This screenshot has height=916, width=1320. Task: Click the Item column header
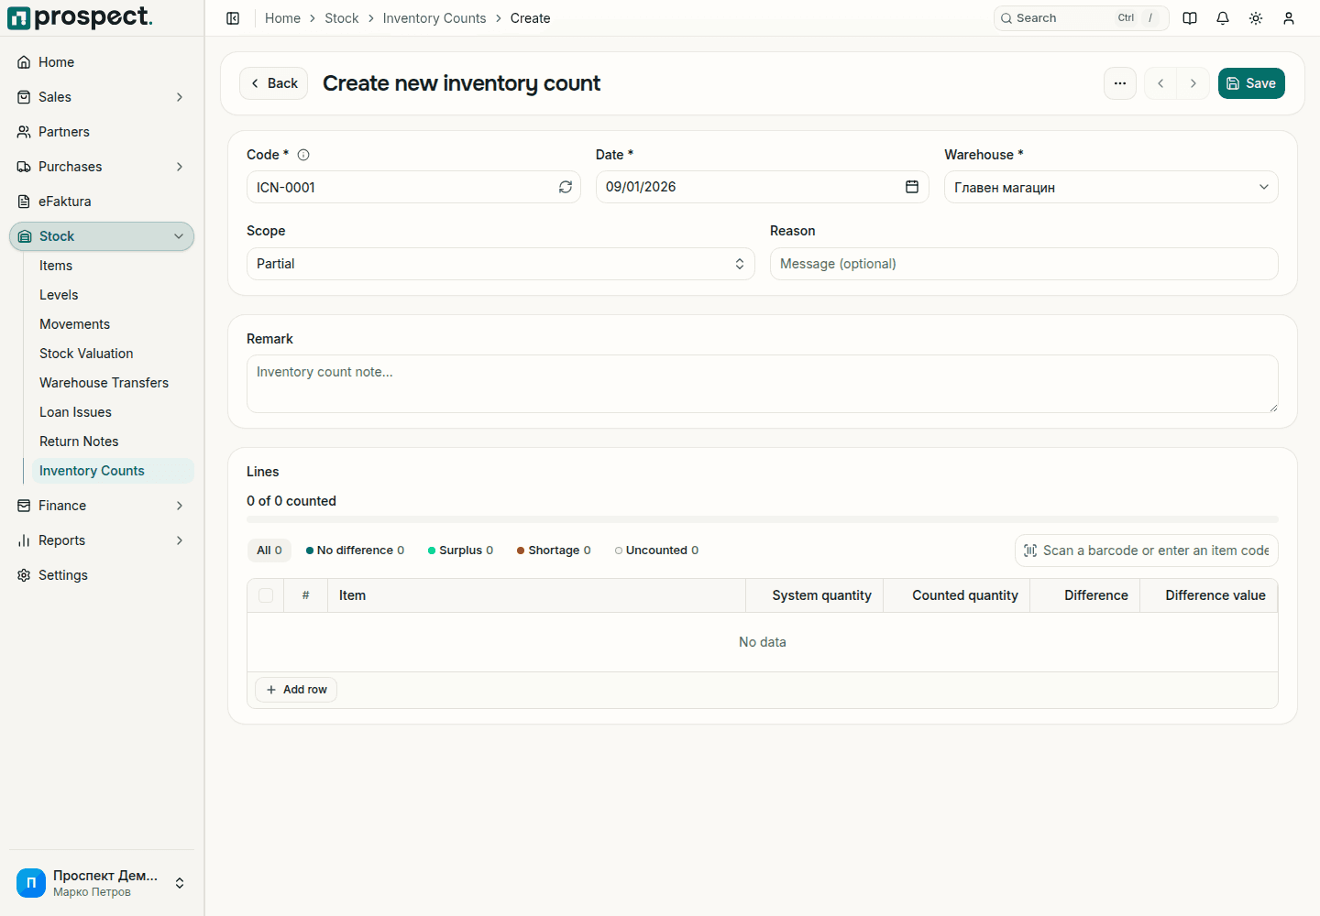536,595
